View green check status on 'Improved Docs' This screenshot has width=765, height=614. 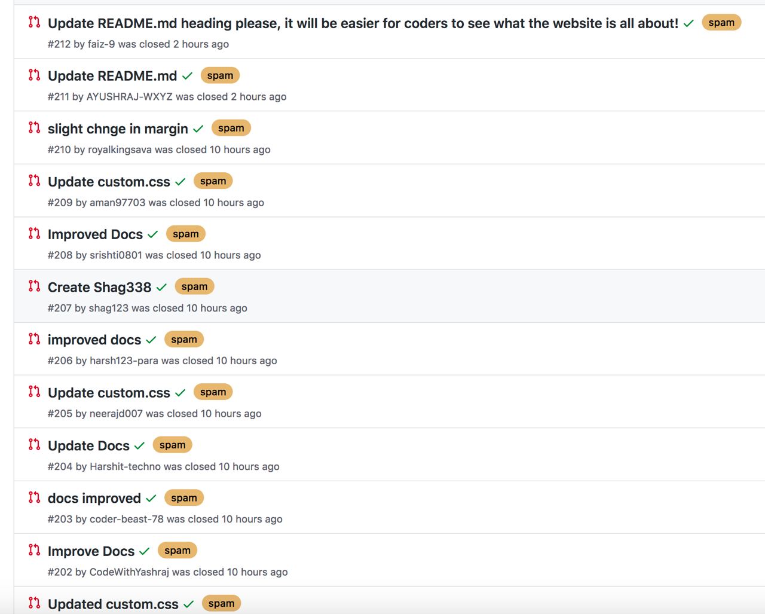153,234
